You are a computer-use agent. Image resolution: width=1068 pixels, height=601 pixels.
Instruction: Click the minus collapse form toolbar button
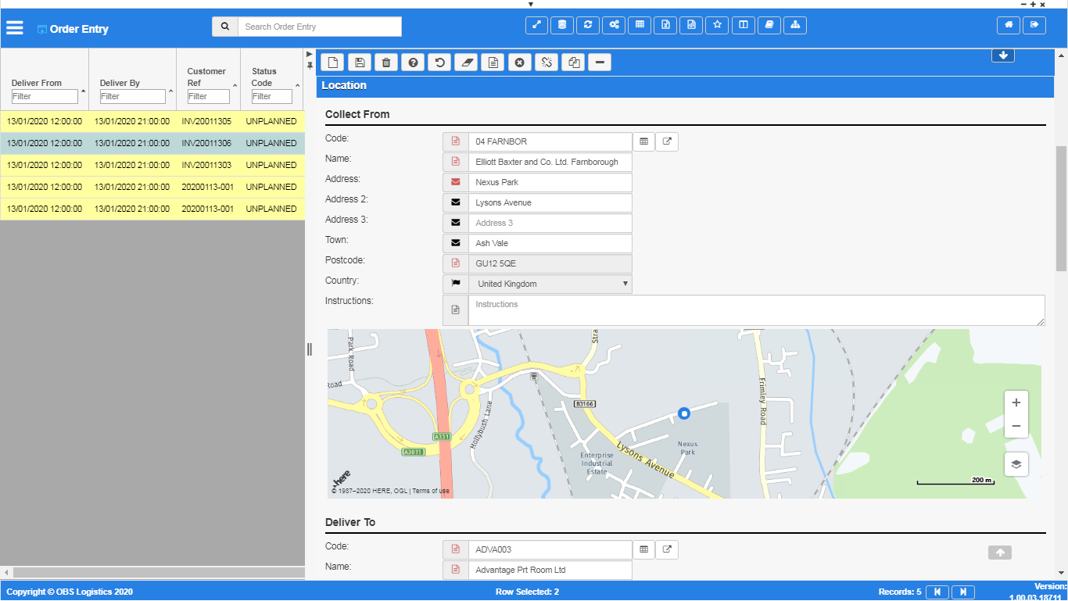pyautogui.click(x=600, y=63)
